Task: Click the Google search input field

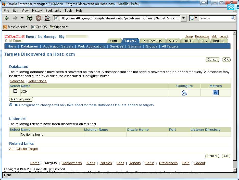Action: click(x=215, y=18)
